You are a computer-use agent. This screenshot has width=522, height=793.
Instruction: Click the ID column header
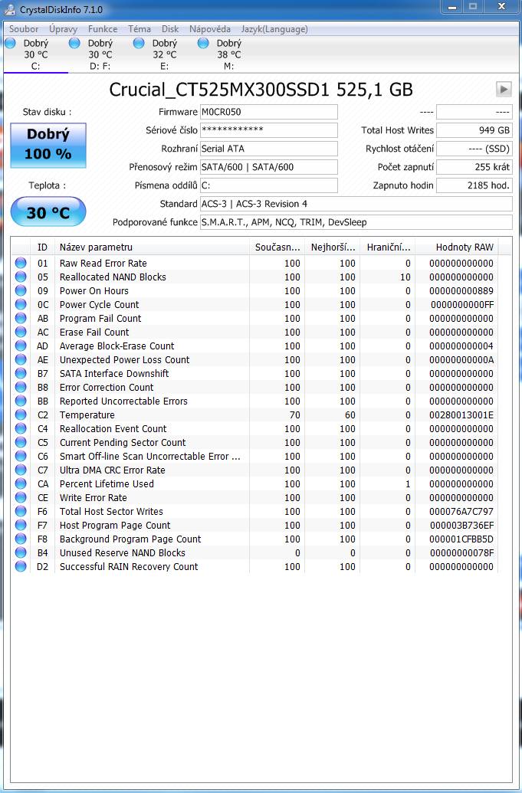click(42, 247)
